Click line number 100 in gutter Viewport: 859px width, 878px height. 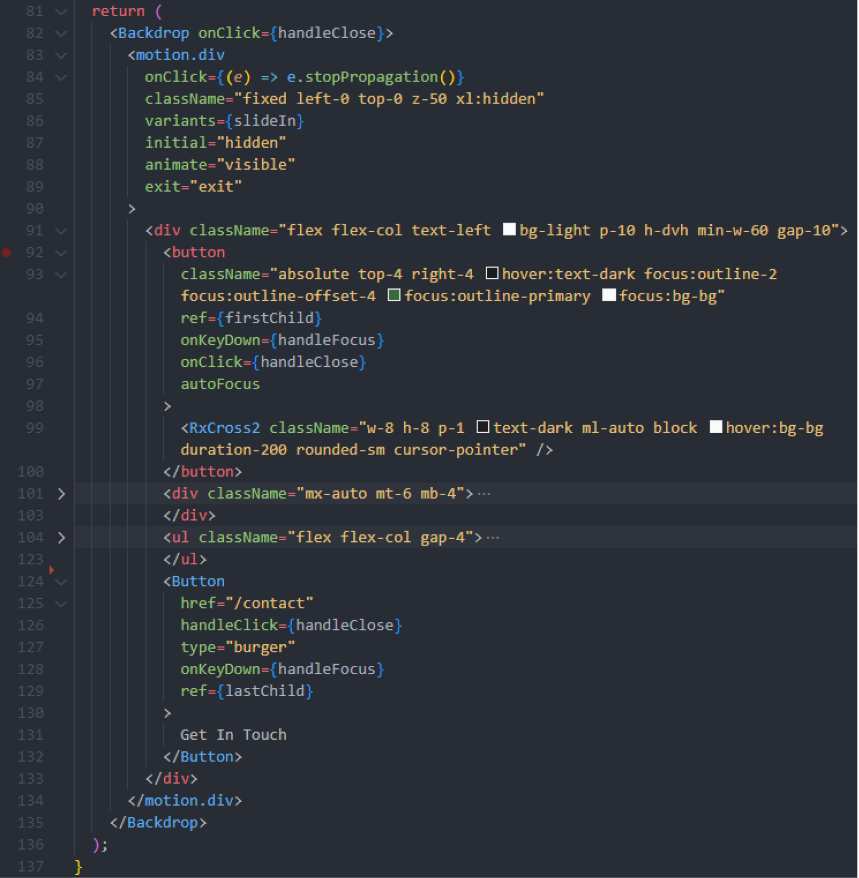31,471
